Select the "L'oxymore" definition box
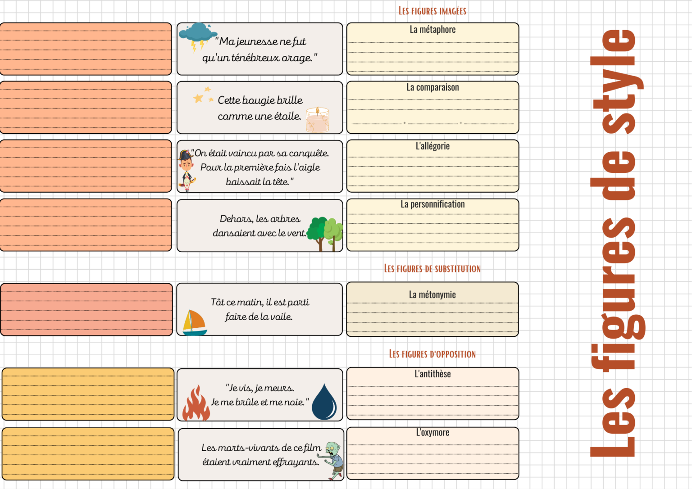Image resolution: width=692 pixels, height=489 pixels. point(432,457)
